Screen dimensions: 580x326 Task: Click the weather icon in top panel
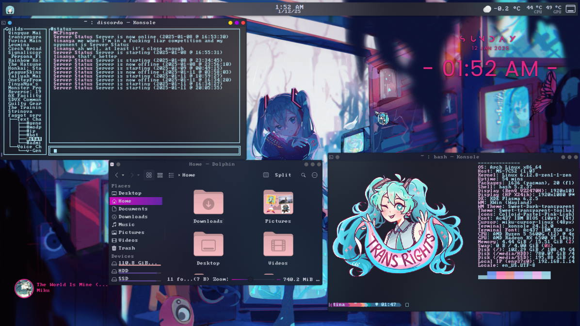[x=487, y=9]
